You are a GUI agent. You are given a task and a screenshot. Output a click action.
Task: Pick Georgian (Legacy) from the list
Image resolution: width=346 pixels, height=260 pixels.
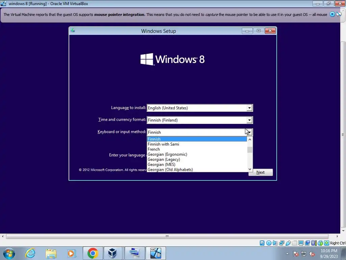197,159
